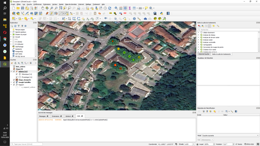Hide the Google Satellite layer
Image resolution: width=260 pixels, height=146 pixels.
pos(14,82)
